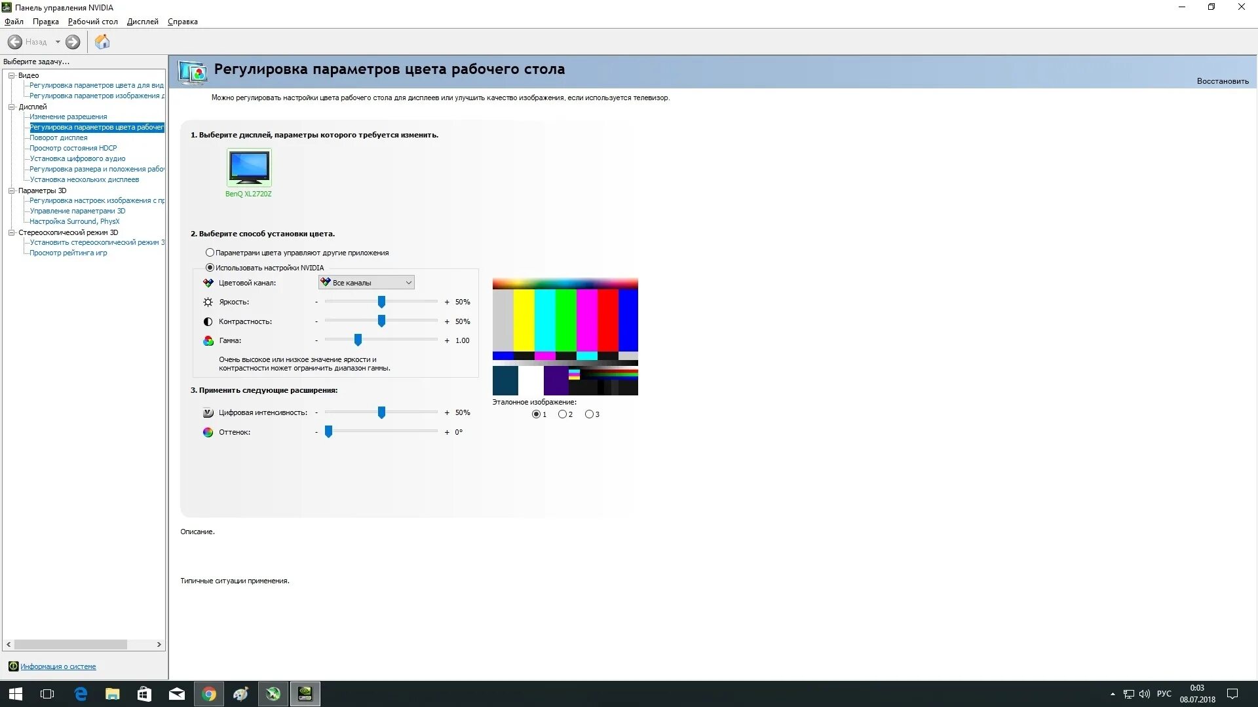Screen dimensions: 1258x707
Task: Select the BenQ XL2720Z display icon
Action: point(249,168)
